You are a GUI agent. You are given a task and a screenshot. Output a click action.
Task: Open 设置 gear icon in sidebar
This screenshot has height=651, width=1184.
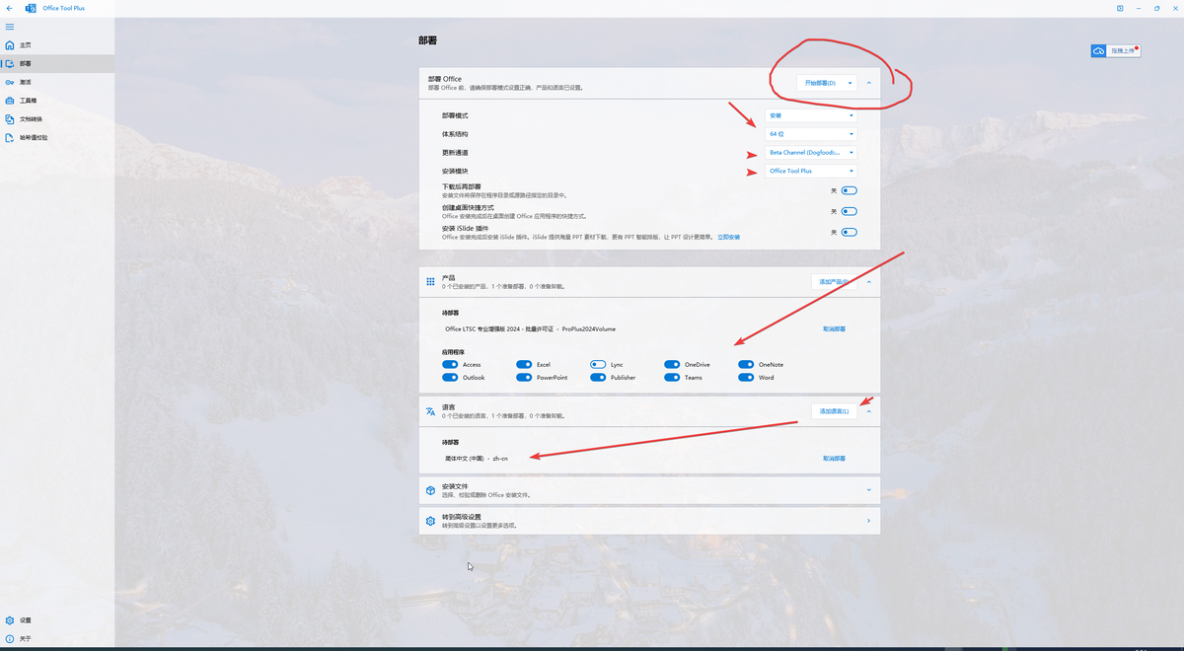click(10, 620)
